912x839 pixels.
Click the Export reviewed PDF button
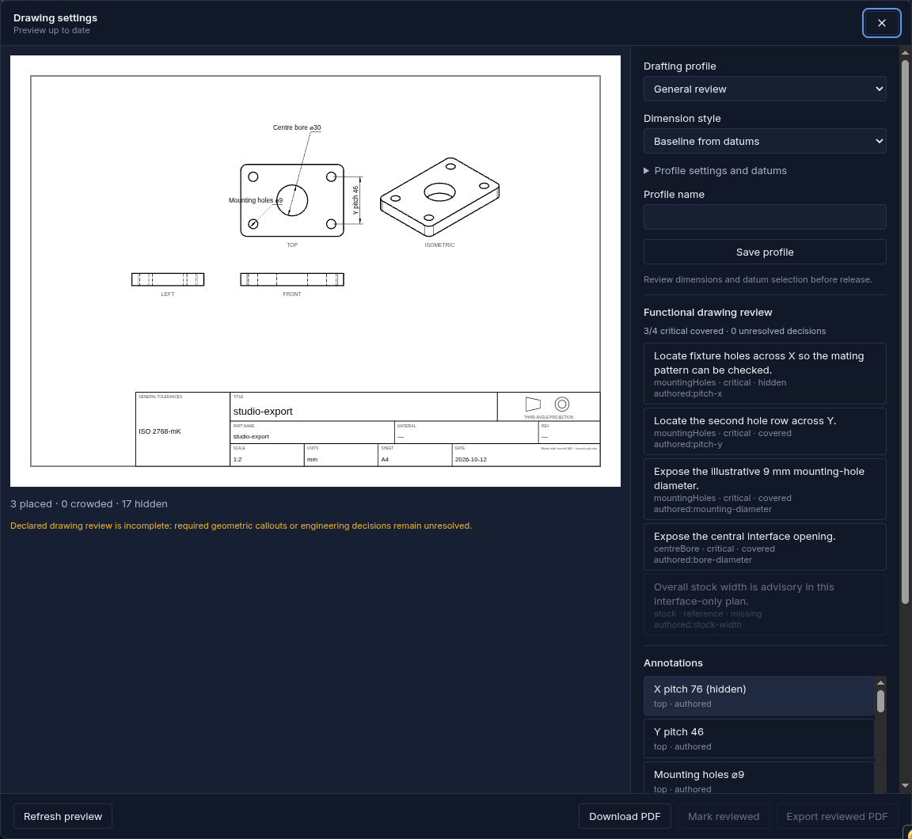(836, 816)
